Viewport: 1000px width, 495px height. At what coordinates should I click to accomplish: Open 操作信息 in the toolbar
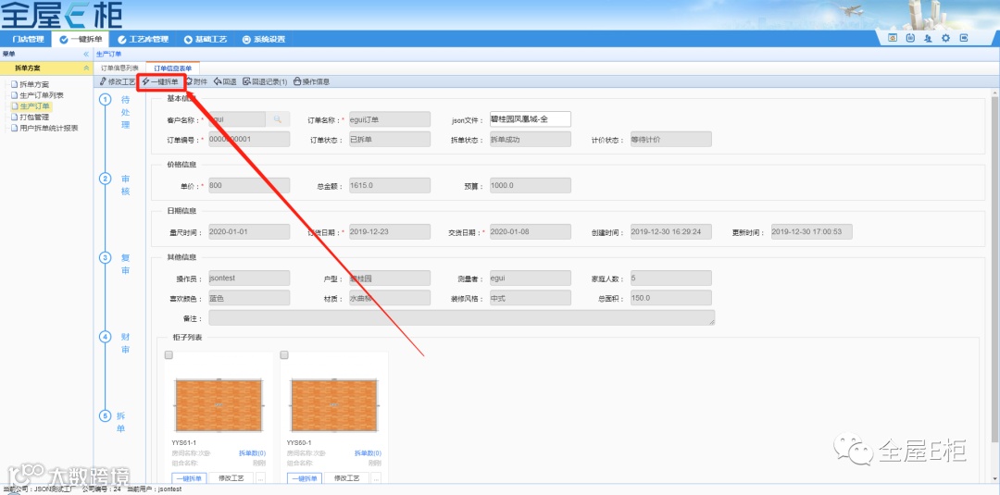(311, 81)
